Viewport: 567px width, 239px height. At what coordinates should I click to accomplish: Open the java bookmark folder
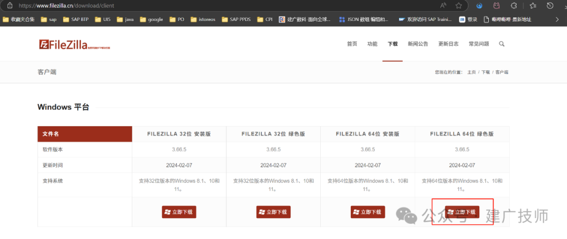[x=125, y=19]
